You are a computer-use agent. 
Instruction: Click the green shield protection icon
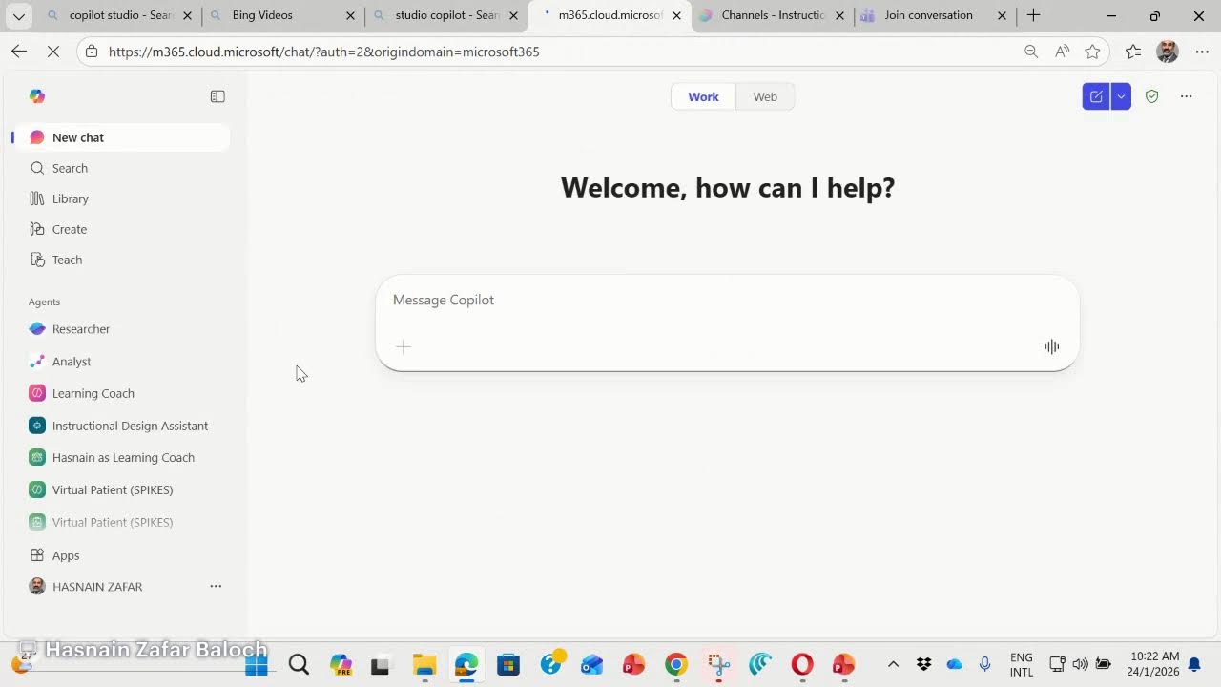tap(1151, 96)
